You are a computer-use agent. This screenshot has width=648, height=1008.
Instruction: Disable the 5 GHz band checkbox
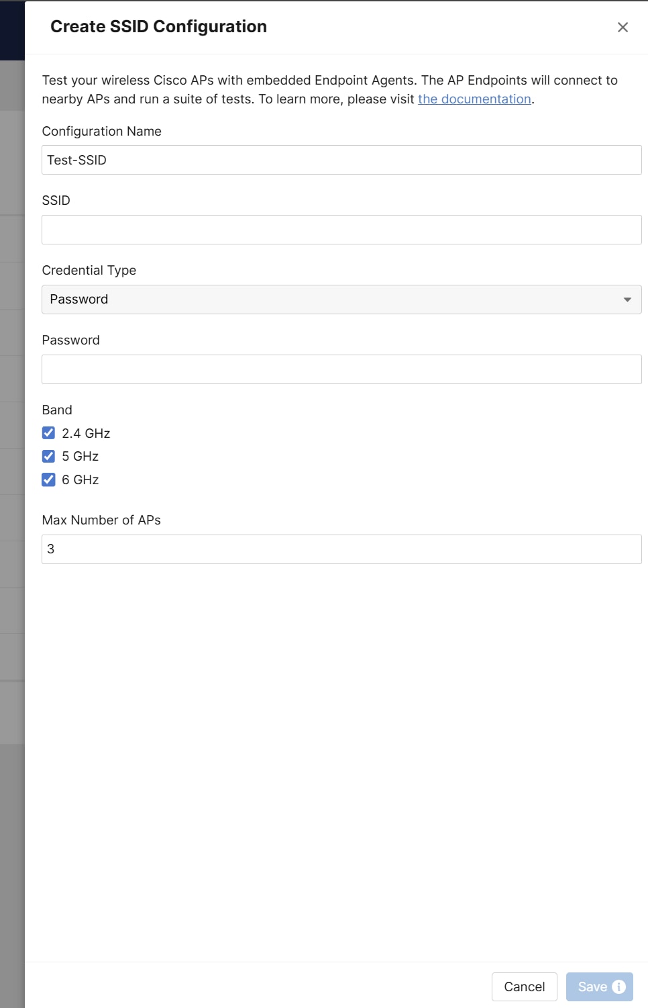click(x=48, y=456)
